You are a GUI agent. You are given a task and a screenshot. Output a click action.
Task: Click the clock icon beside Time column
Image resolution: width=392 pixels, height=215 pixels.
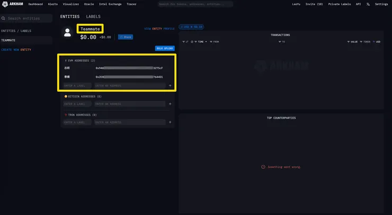coord(192,42)
